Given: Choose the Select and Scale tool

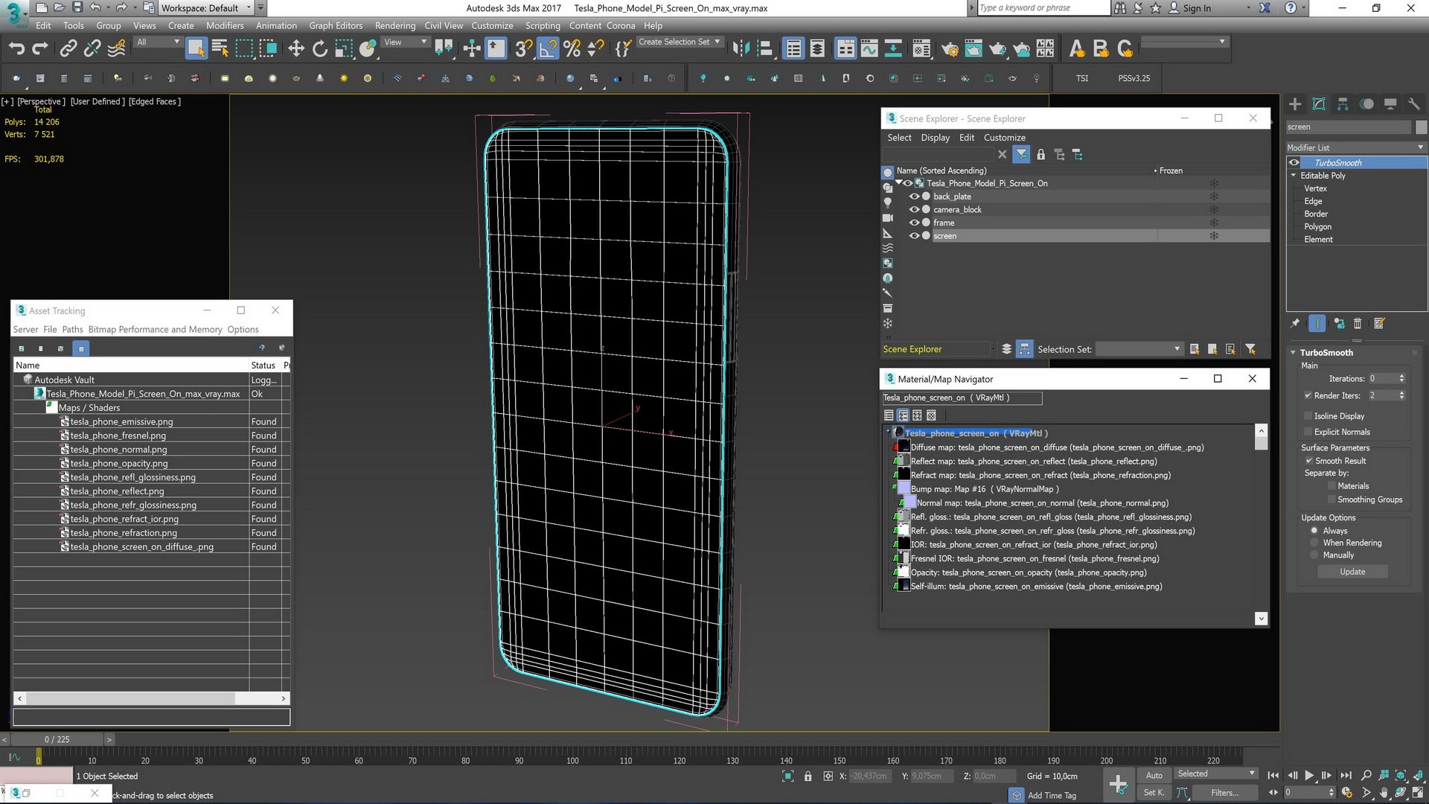Looking at the screenshot, I should [x=344, y=49].
